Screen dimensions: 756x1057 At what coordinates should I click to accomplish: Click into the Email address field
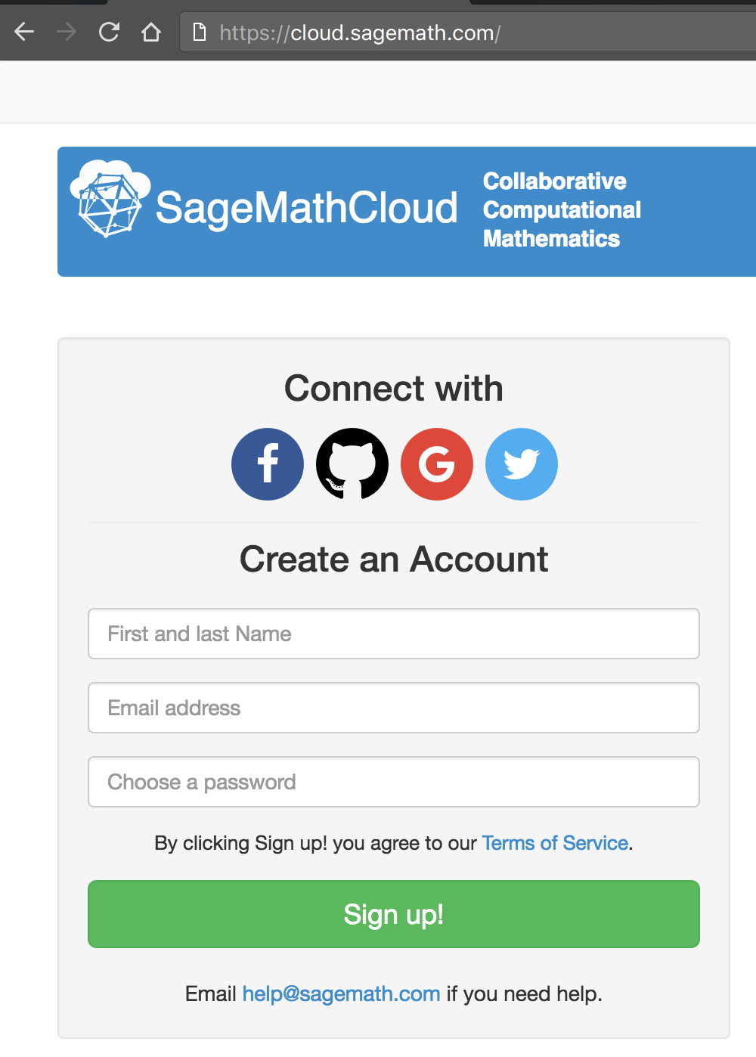(x=393, y=708)
